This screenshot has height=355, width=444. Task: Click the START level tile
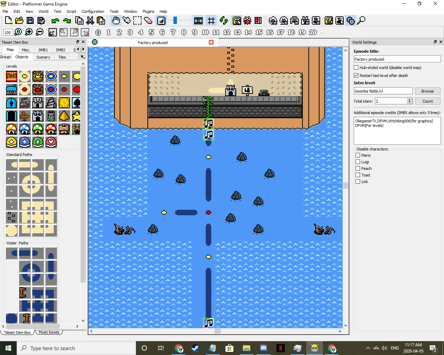(x=11, y=76)
